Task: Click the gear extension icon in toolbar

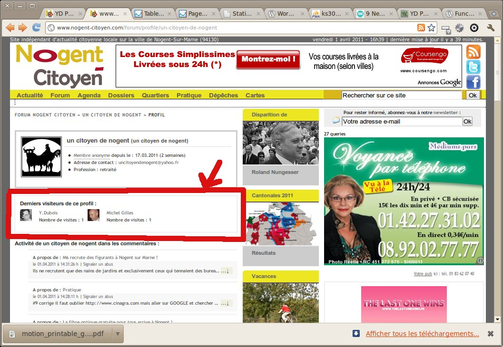Action: coord(459,28)
